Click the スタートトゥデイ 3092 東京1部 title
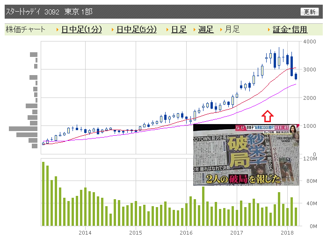Viewport: 327px width, 243px height. (49, 12)
